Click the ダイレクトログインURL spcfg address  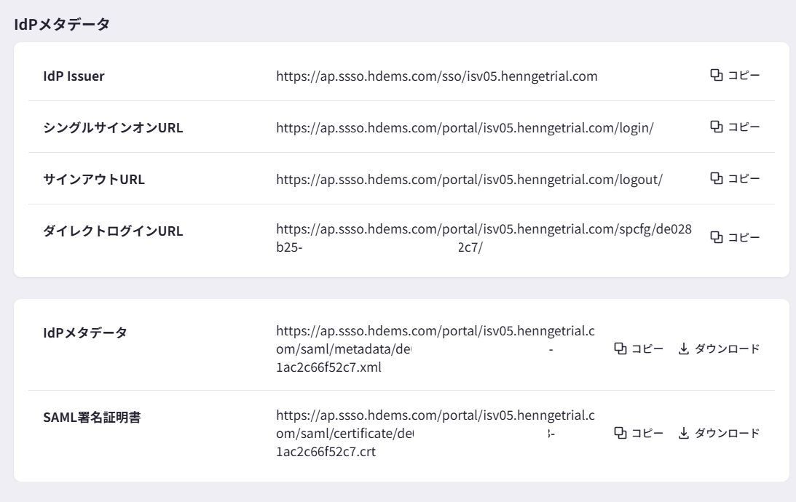click(x=484, y=231)
